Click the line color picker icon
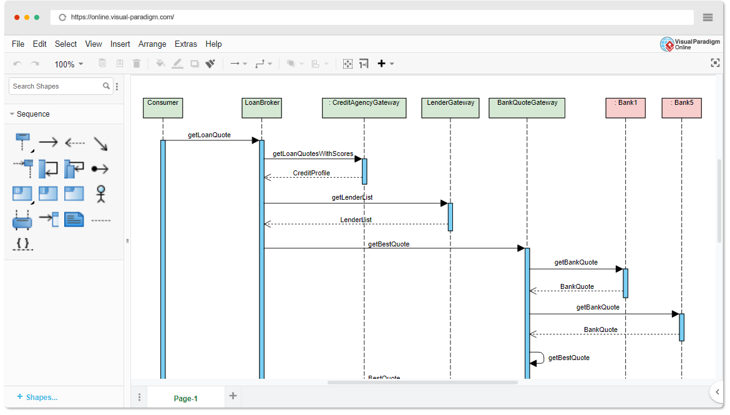The width and height of the screenshot is (730, 415). tap(177, 63)
